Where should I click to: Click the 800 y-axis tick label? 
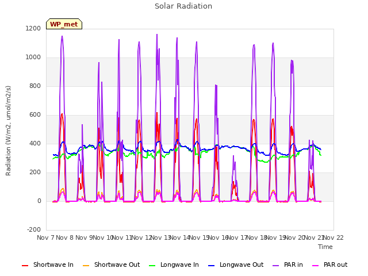tap(35, 86)
